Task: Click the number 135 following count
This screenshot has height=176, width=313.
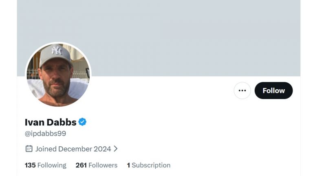Action: (x=30, y=165)
